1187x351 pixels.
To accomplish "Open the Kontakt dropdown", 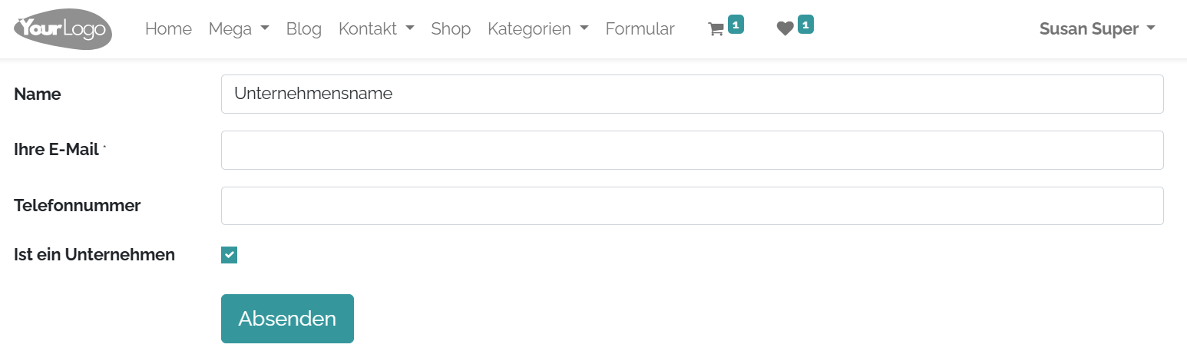I will (376, 29).
